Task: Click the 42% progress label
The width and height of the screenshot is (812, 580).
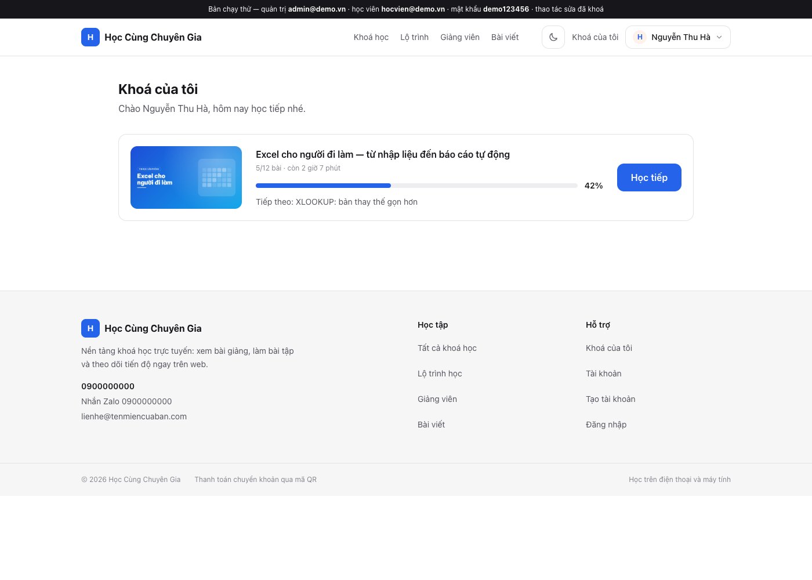Action: (593, 186)
